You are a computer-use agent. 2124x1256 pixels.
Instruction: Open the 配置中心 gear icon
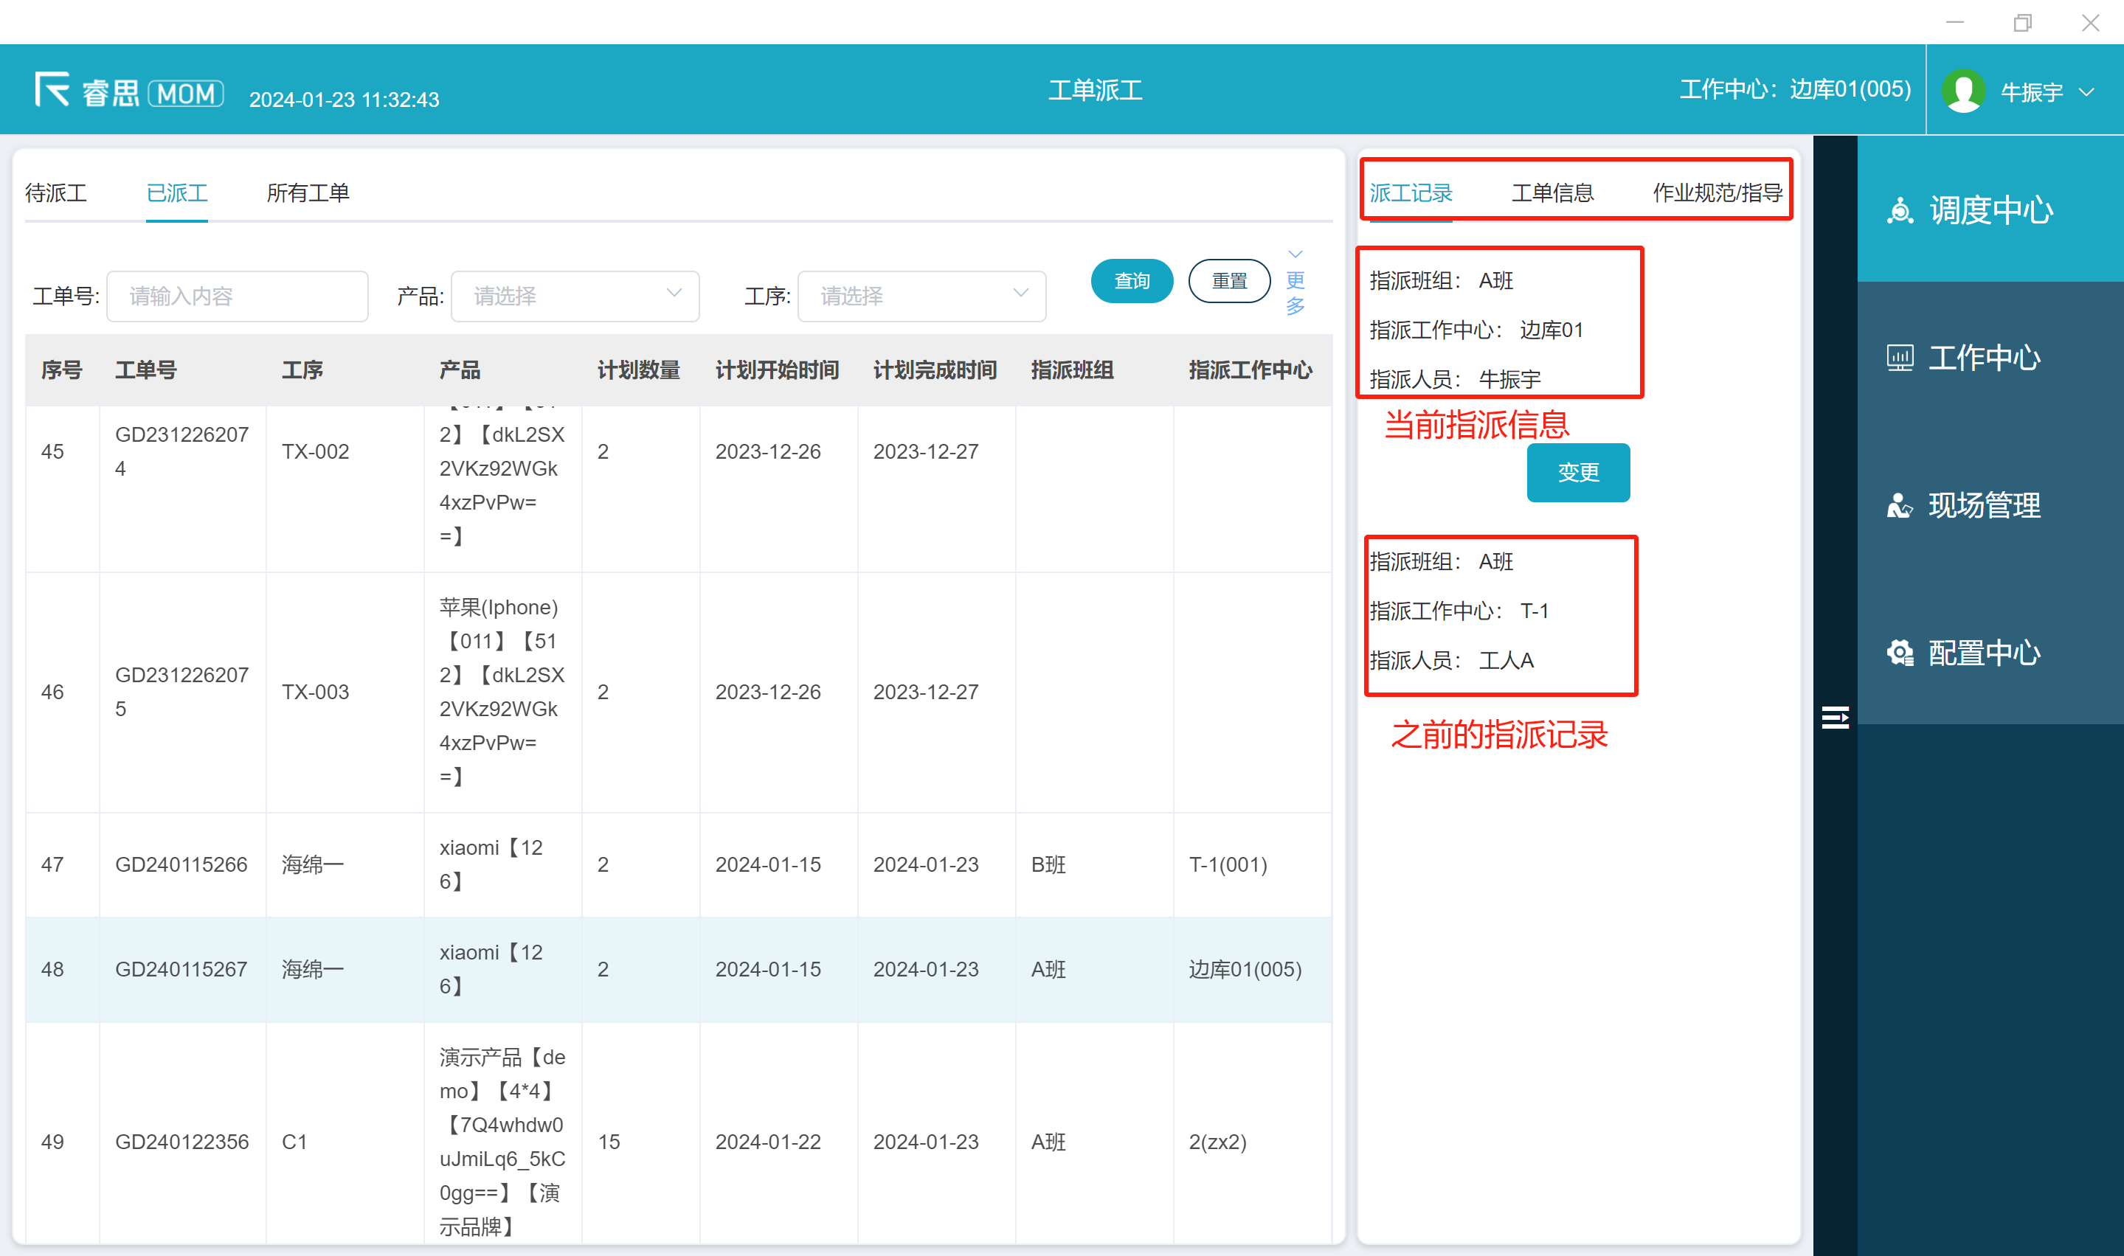pyautogui.click(x=1900, y=653)
